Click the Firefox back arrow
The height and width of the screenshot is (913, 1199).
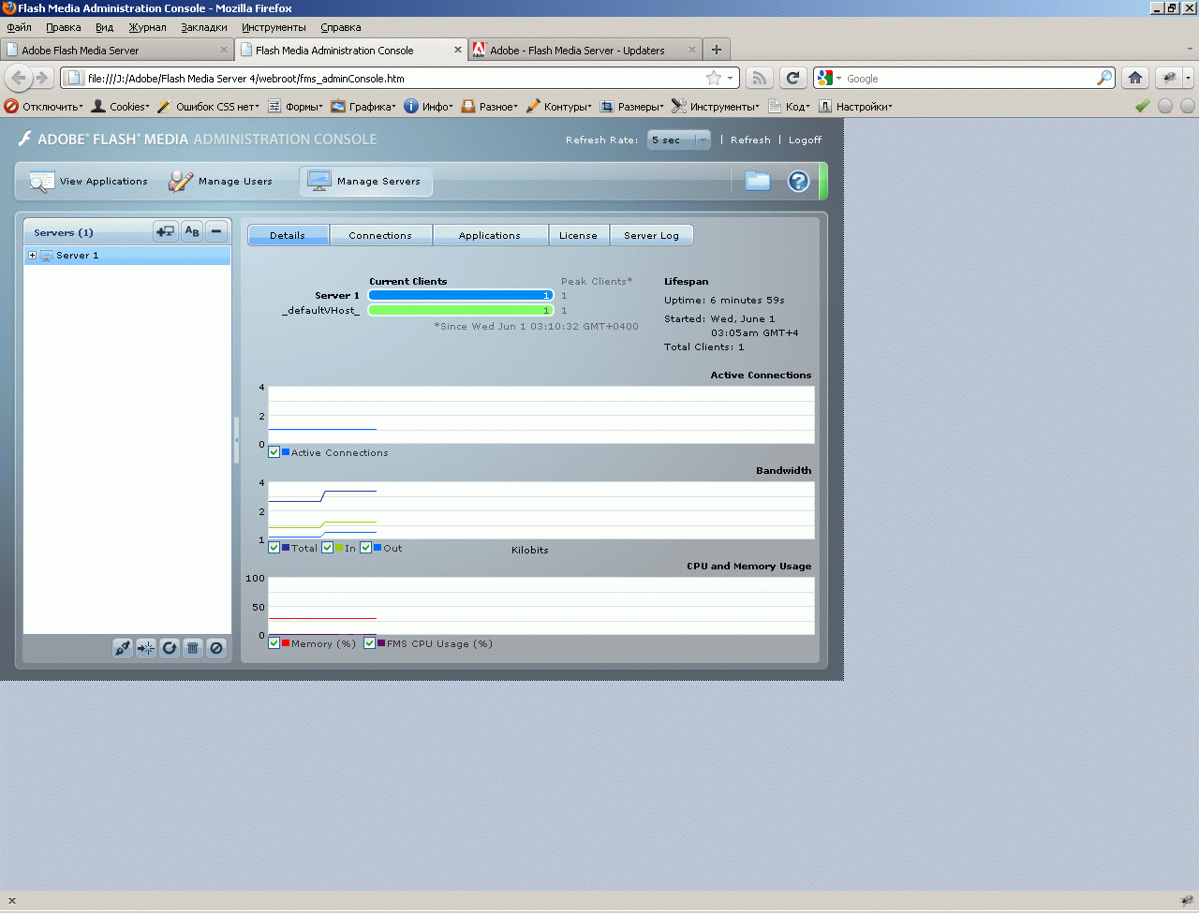click(18, 78)
